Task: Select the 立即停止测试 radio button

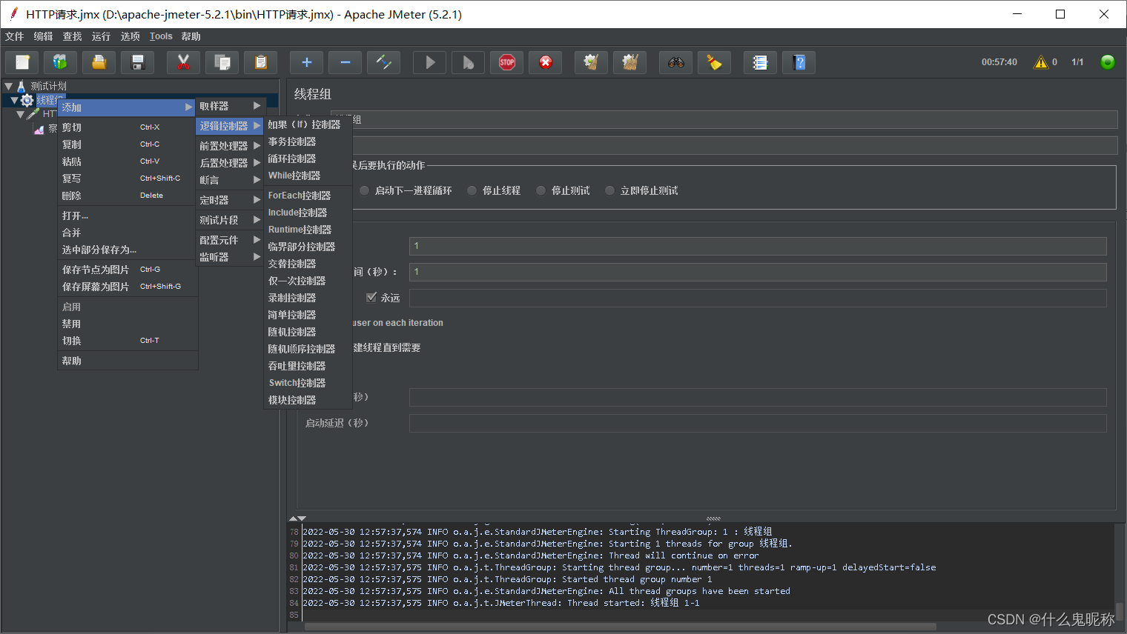Action: pos(609,190)
